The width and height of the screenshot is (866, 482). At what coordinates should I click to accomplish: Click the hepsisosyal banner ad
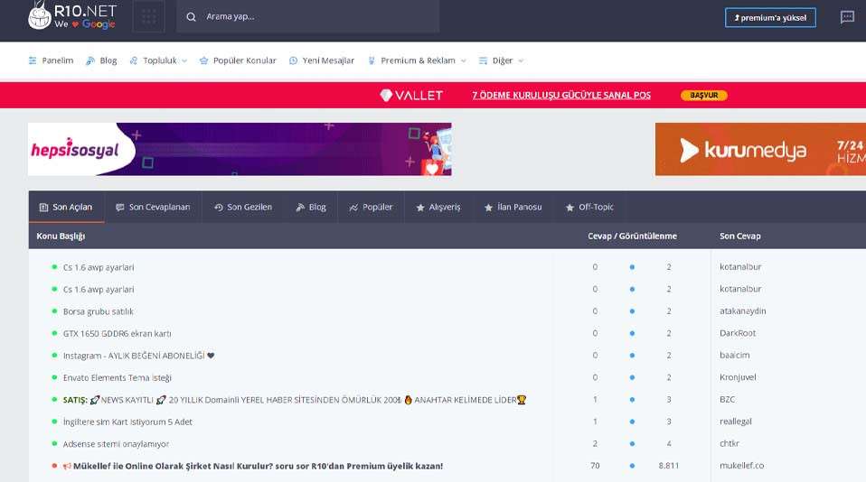pyautogui.click(x=240, y=149)
